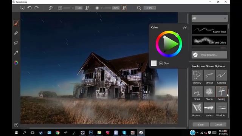This screenshot has width=242, height=136.
Task: Click the volume icon in system tray
Action: [x=205, y=133]
